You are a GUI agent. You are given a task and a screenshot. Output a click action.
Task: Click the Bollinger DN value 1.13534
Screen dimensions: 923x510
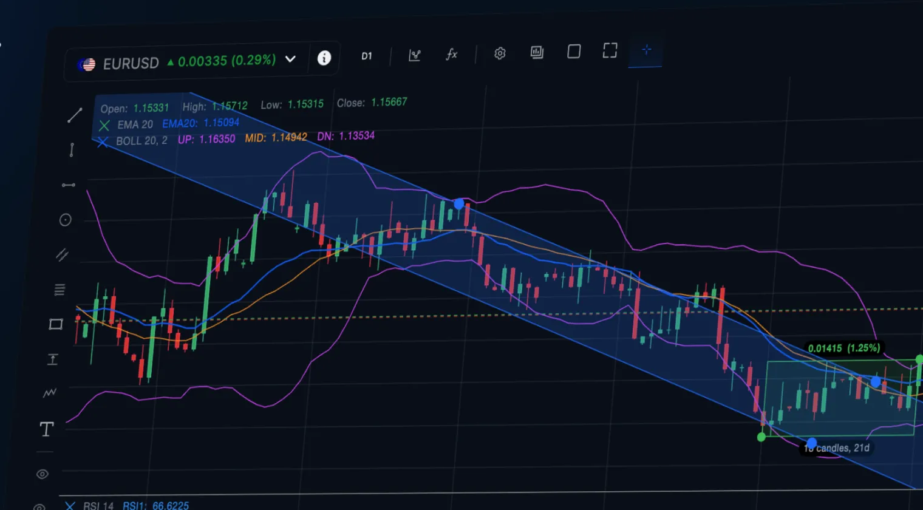click(x=356, y=135)
